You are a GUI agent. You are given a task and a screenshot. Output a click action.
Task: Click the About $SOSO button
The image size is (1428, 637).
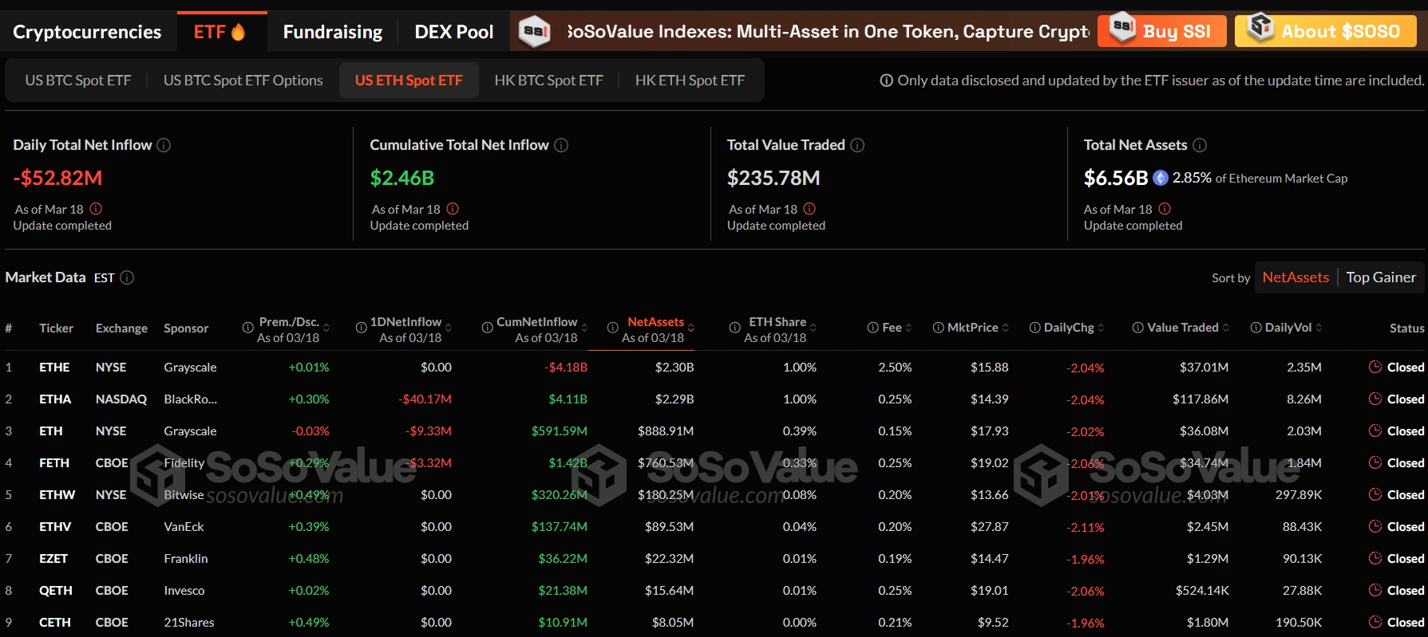[x=1325, y=31]
